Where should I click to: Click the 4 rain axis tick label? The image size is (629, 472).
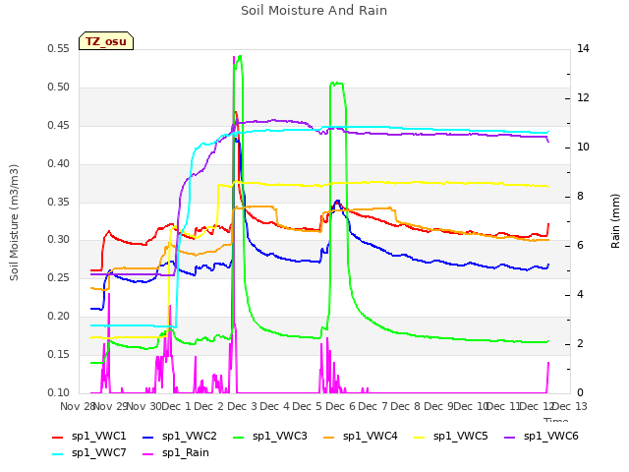point(580,295)
